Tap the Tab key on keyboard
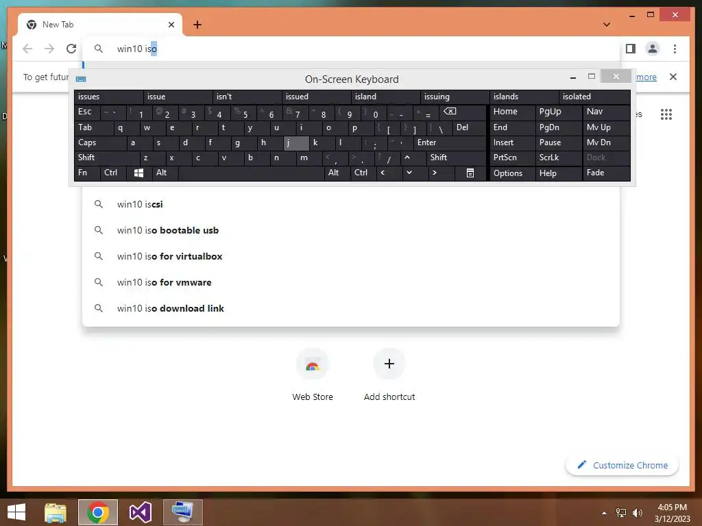 click(x=93, y=127)
